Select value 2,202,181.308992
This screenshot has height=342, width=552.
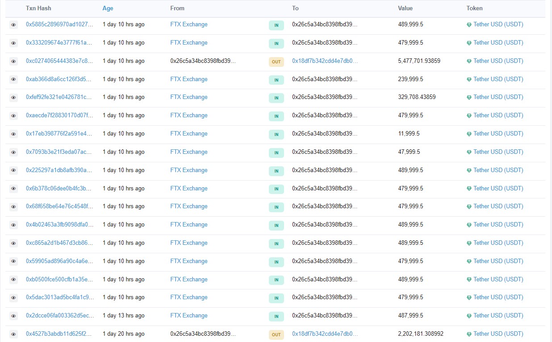[x=421, y=334]
